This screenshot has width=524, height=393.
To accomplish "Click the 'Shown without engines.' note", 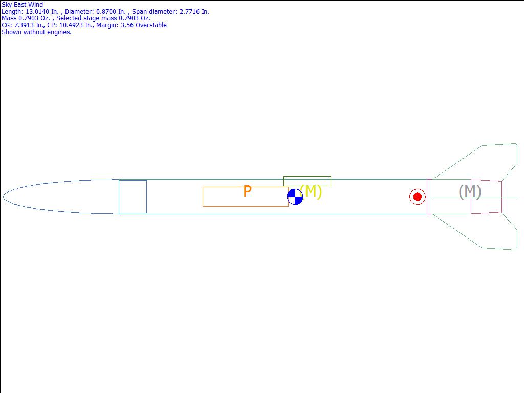I will click(36, 32).
